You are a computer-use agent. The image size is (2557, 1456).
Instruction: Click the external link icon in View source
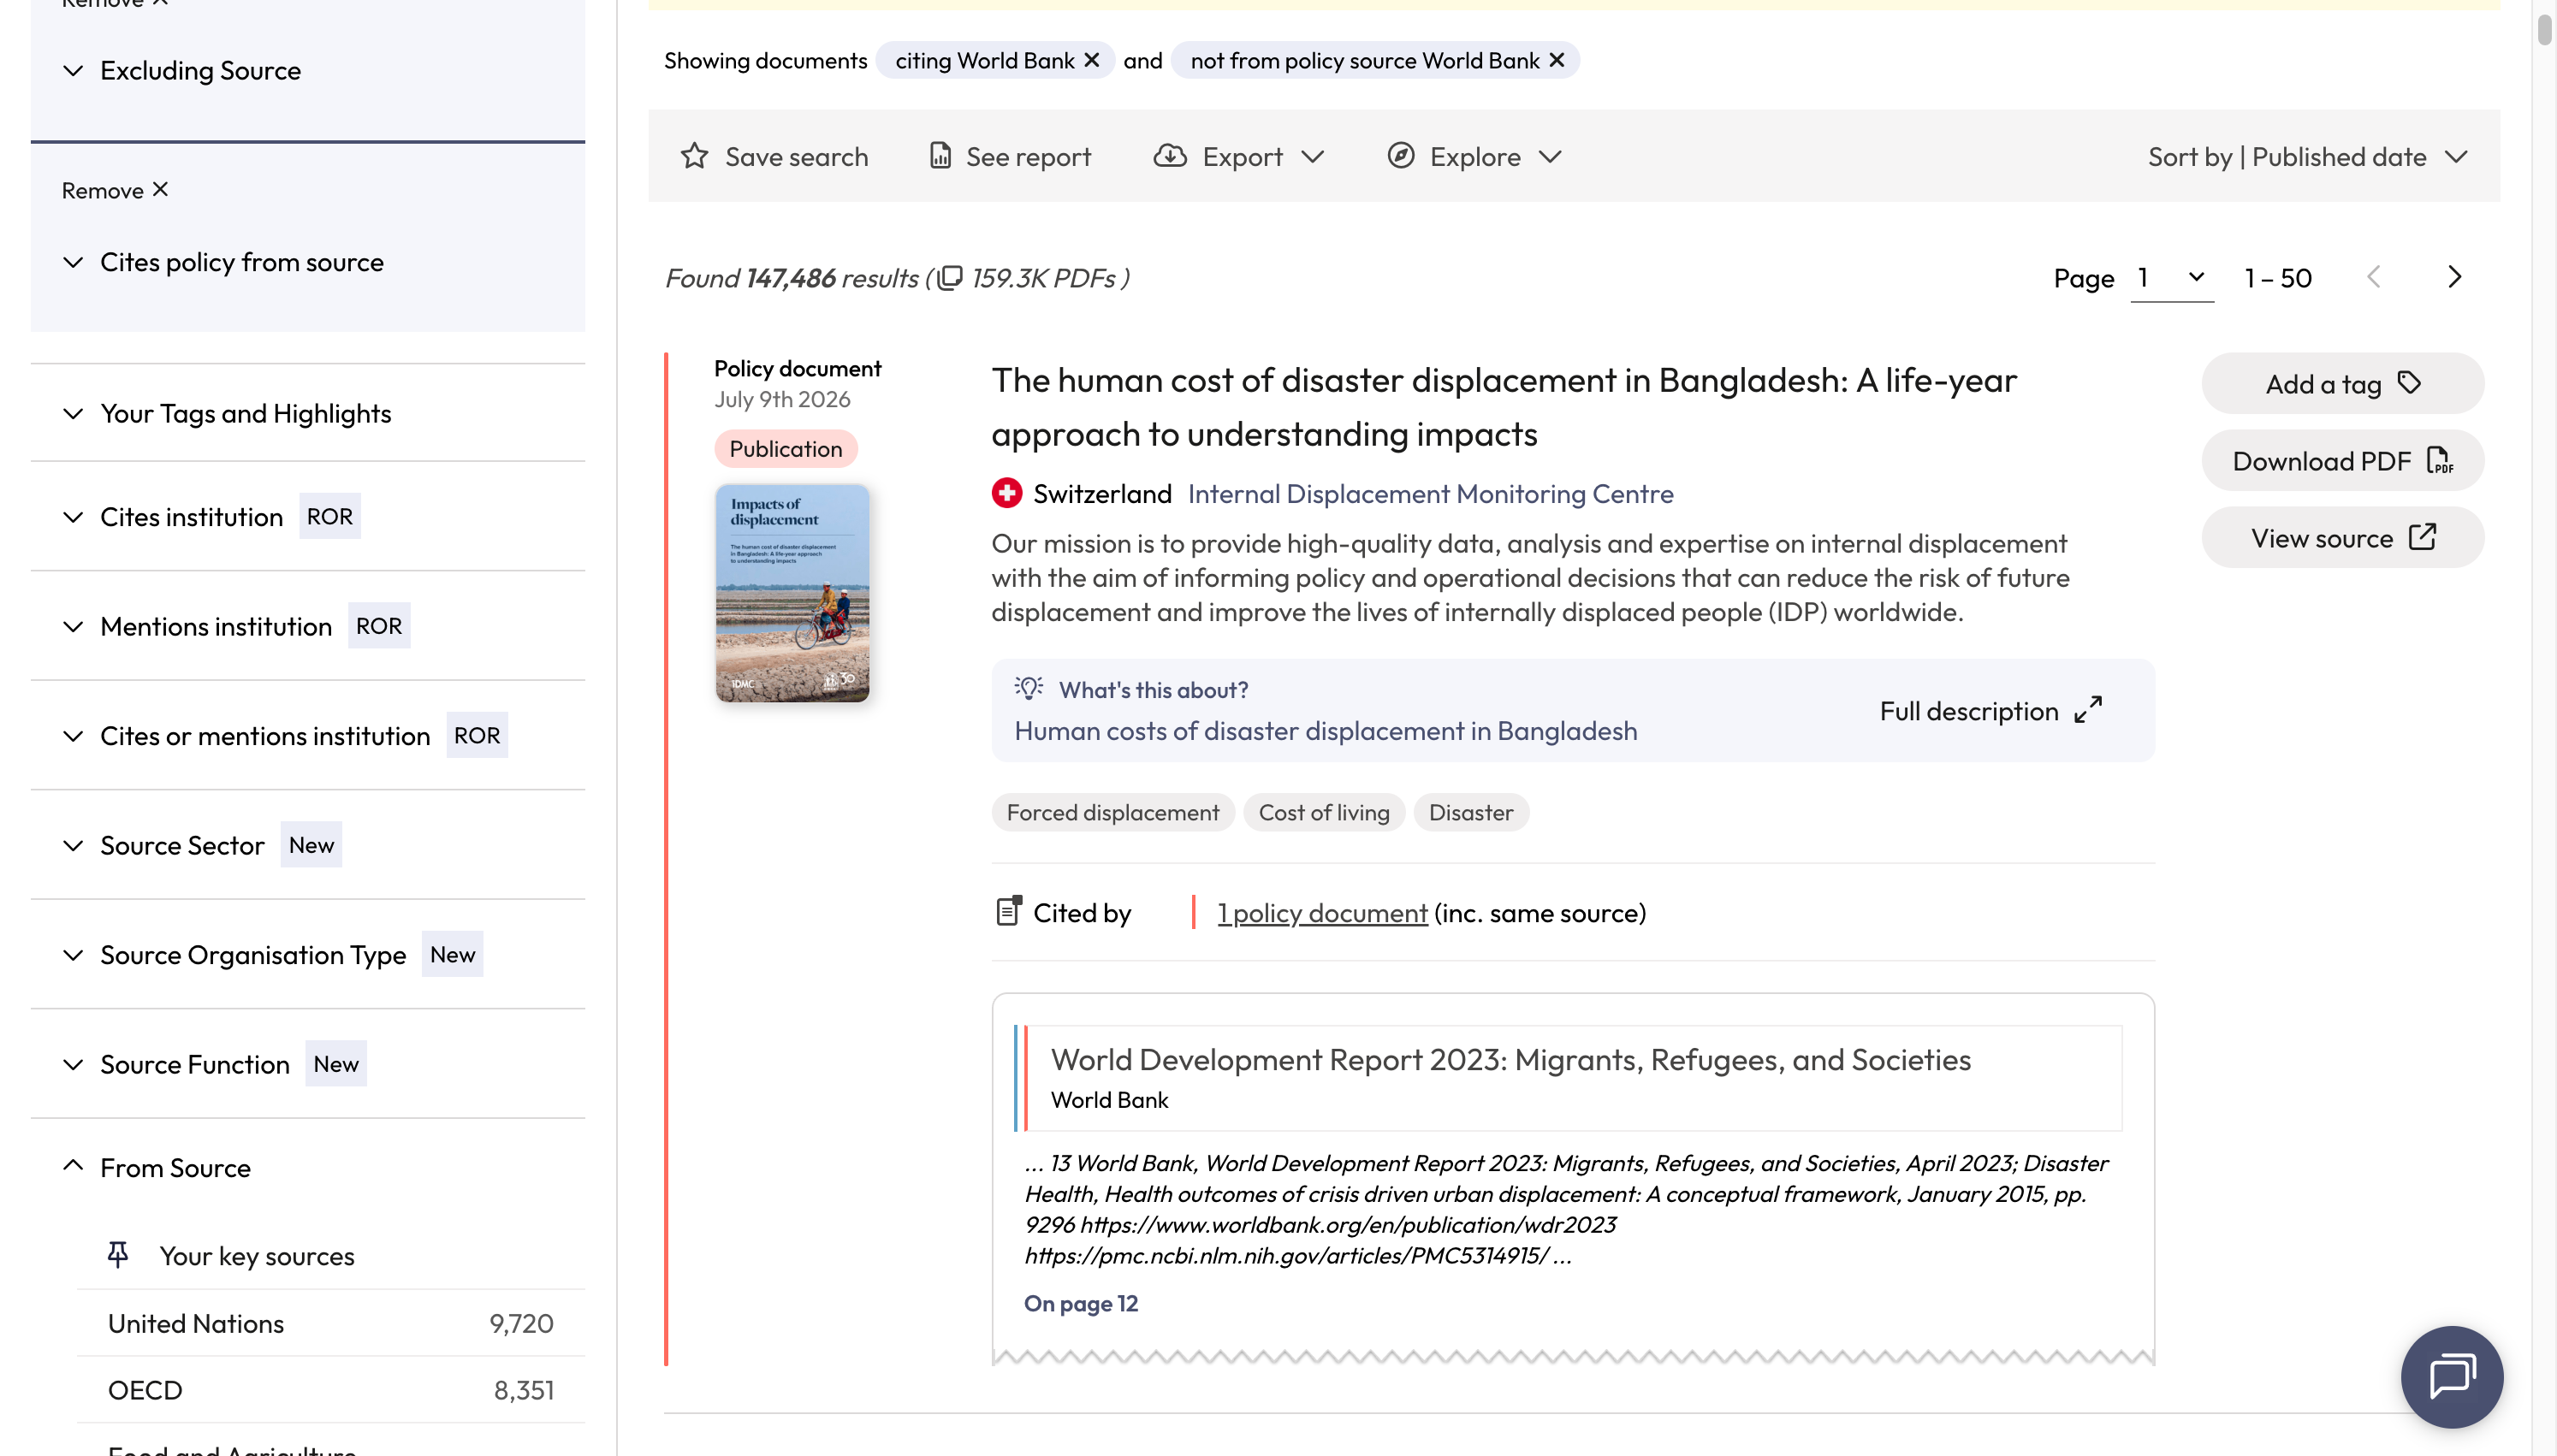tap(2423, 537)
